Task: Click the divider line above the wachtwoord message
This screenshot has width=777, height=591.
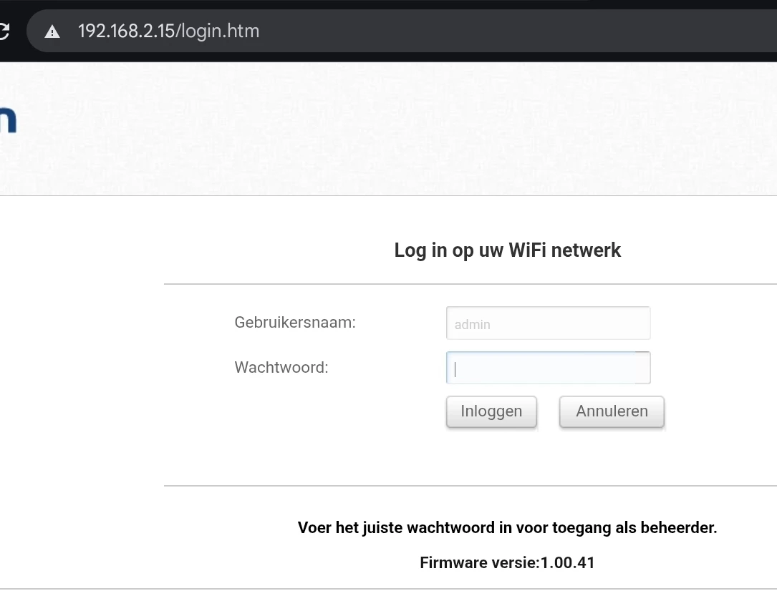Action: 470,486
